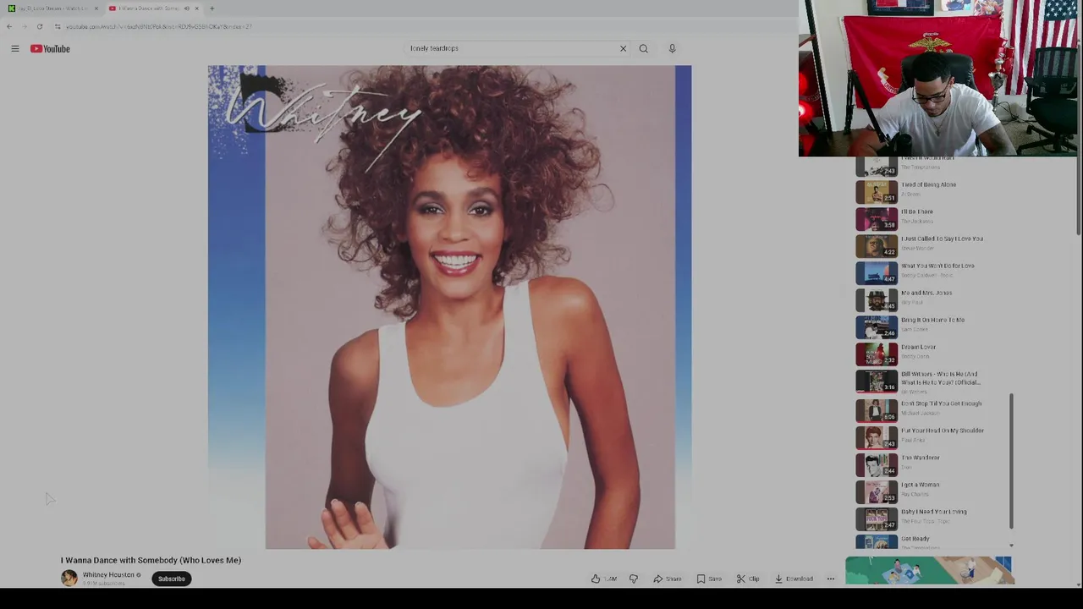Viewport: 1083px width, 609px height.
Task: Clear the search box with X icon
Action: 623,48
